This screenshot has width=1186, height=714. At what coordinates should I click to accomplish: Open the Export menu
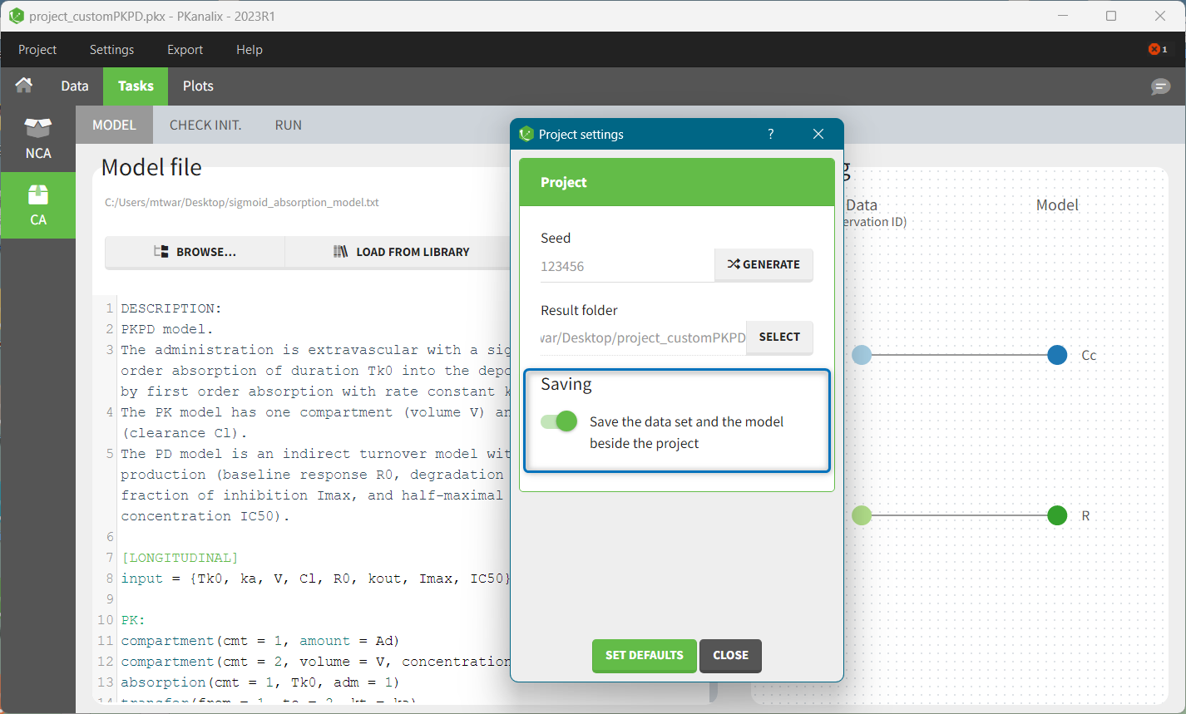point(185,50)
